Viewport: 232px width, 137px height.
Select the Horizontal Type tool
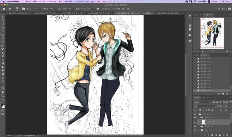tap(3, 78)
